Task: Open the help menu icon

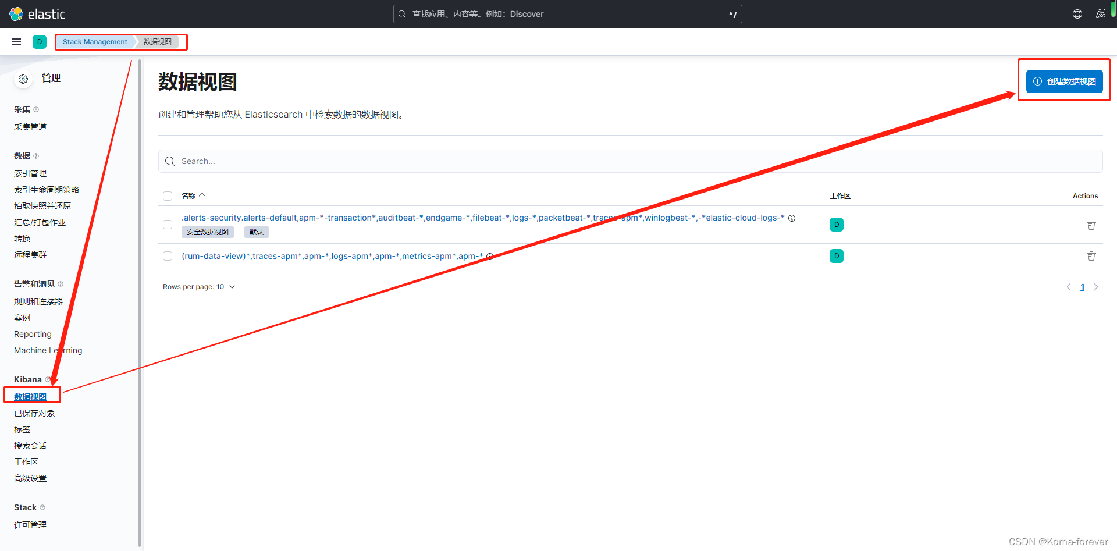Action: point(1077,14)
